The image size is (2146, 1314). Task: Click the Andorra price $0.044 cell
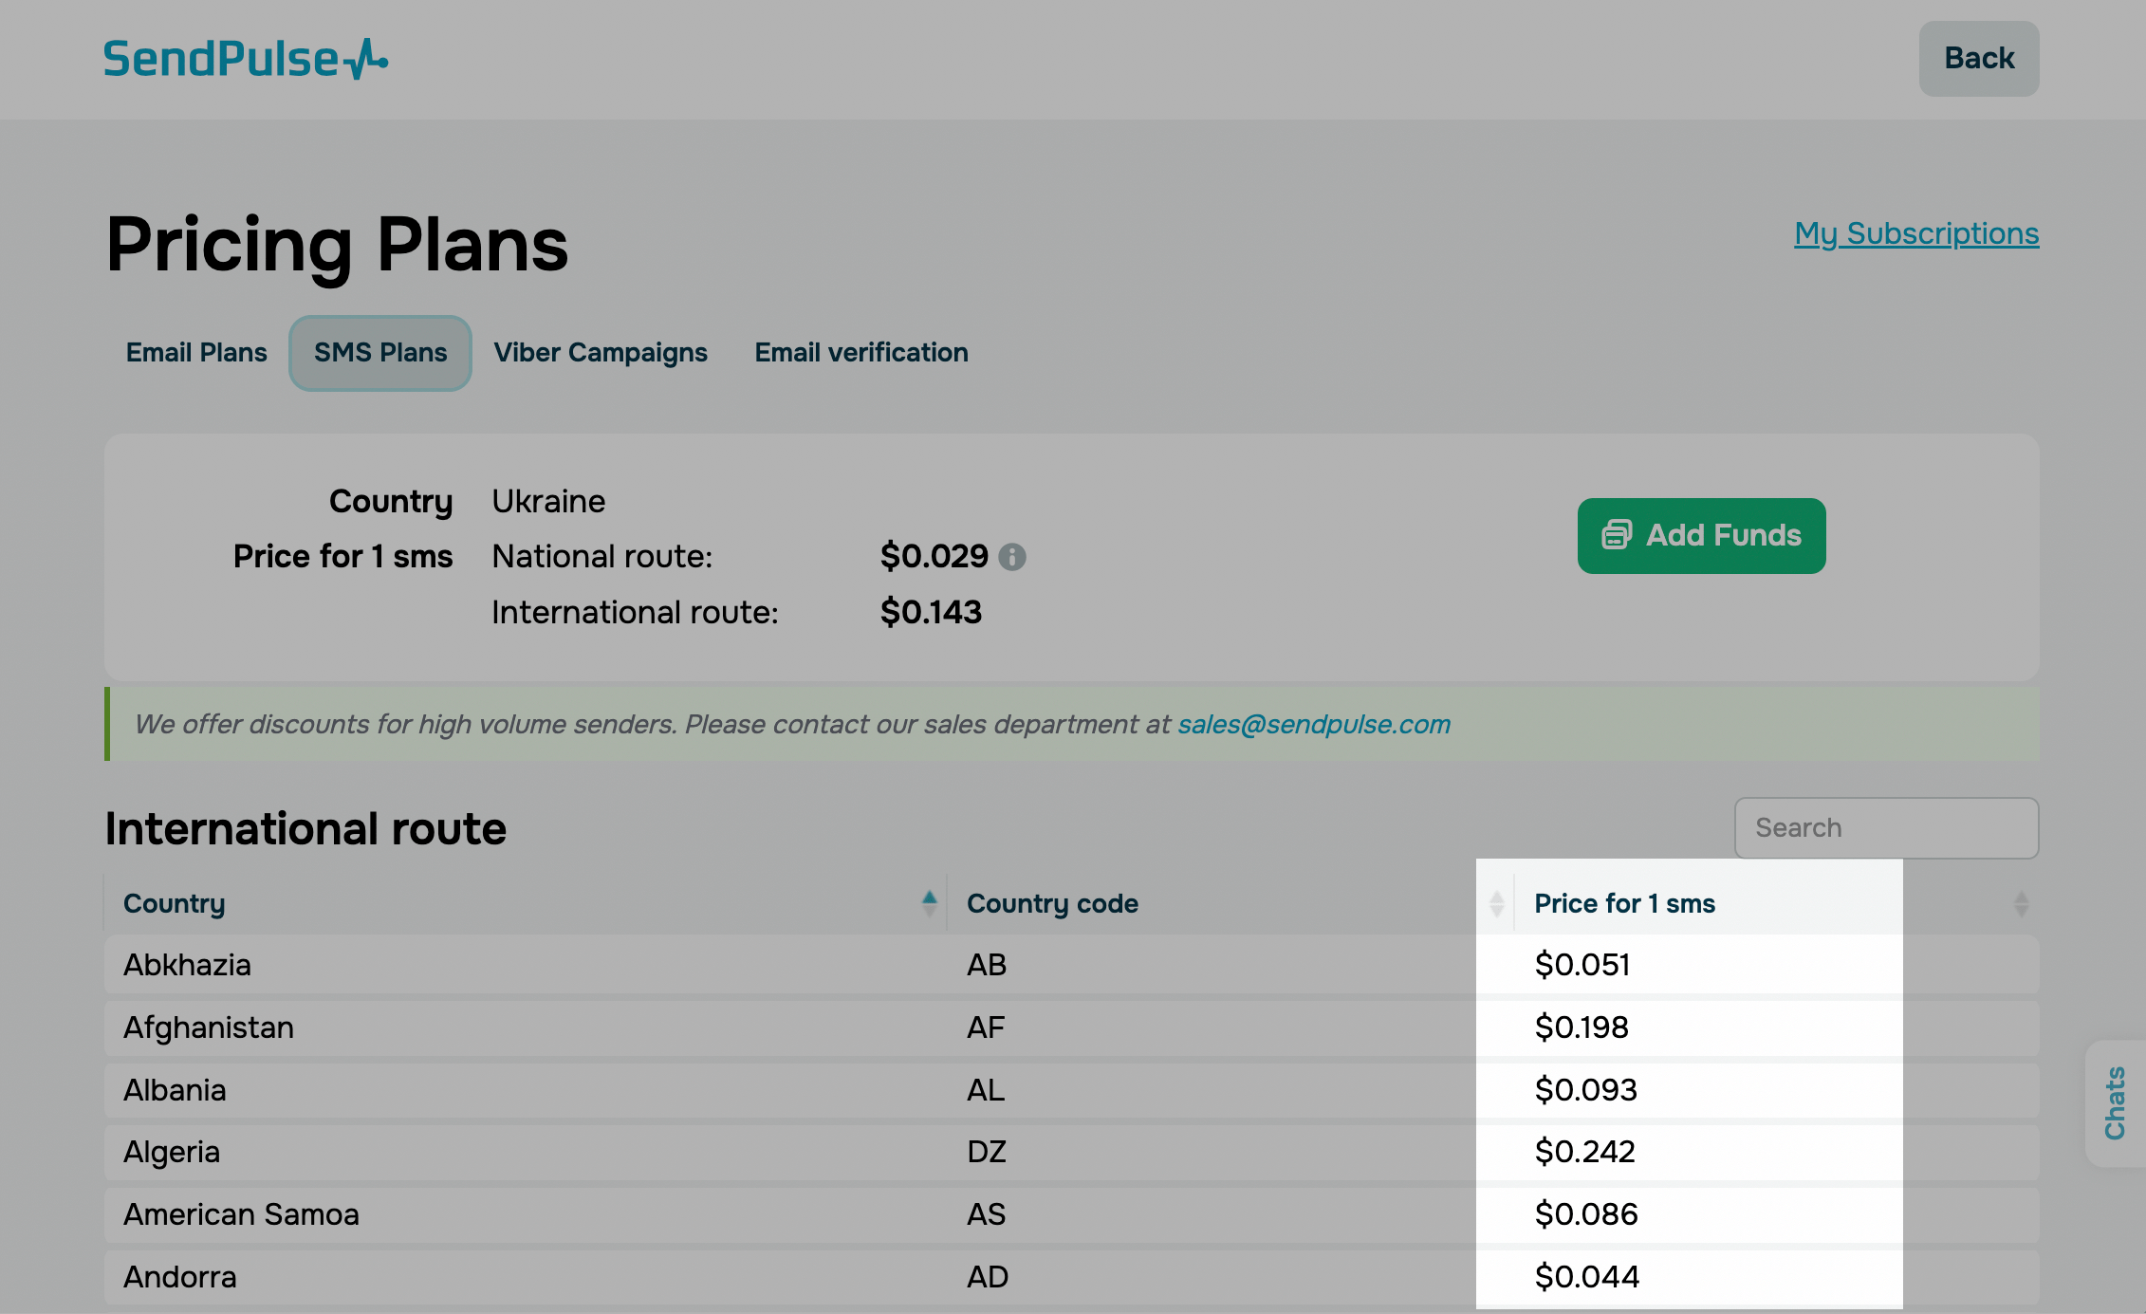point(1587,1277)
